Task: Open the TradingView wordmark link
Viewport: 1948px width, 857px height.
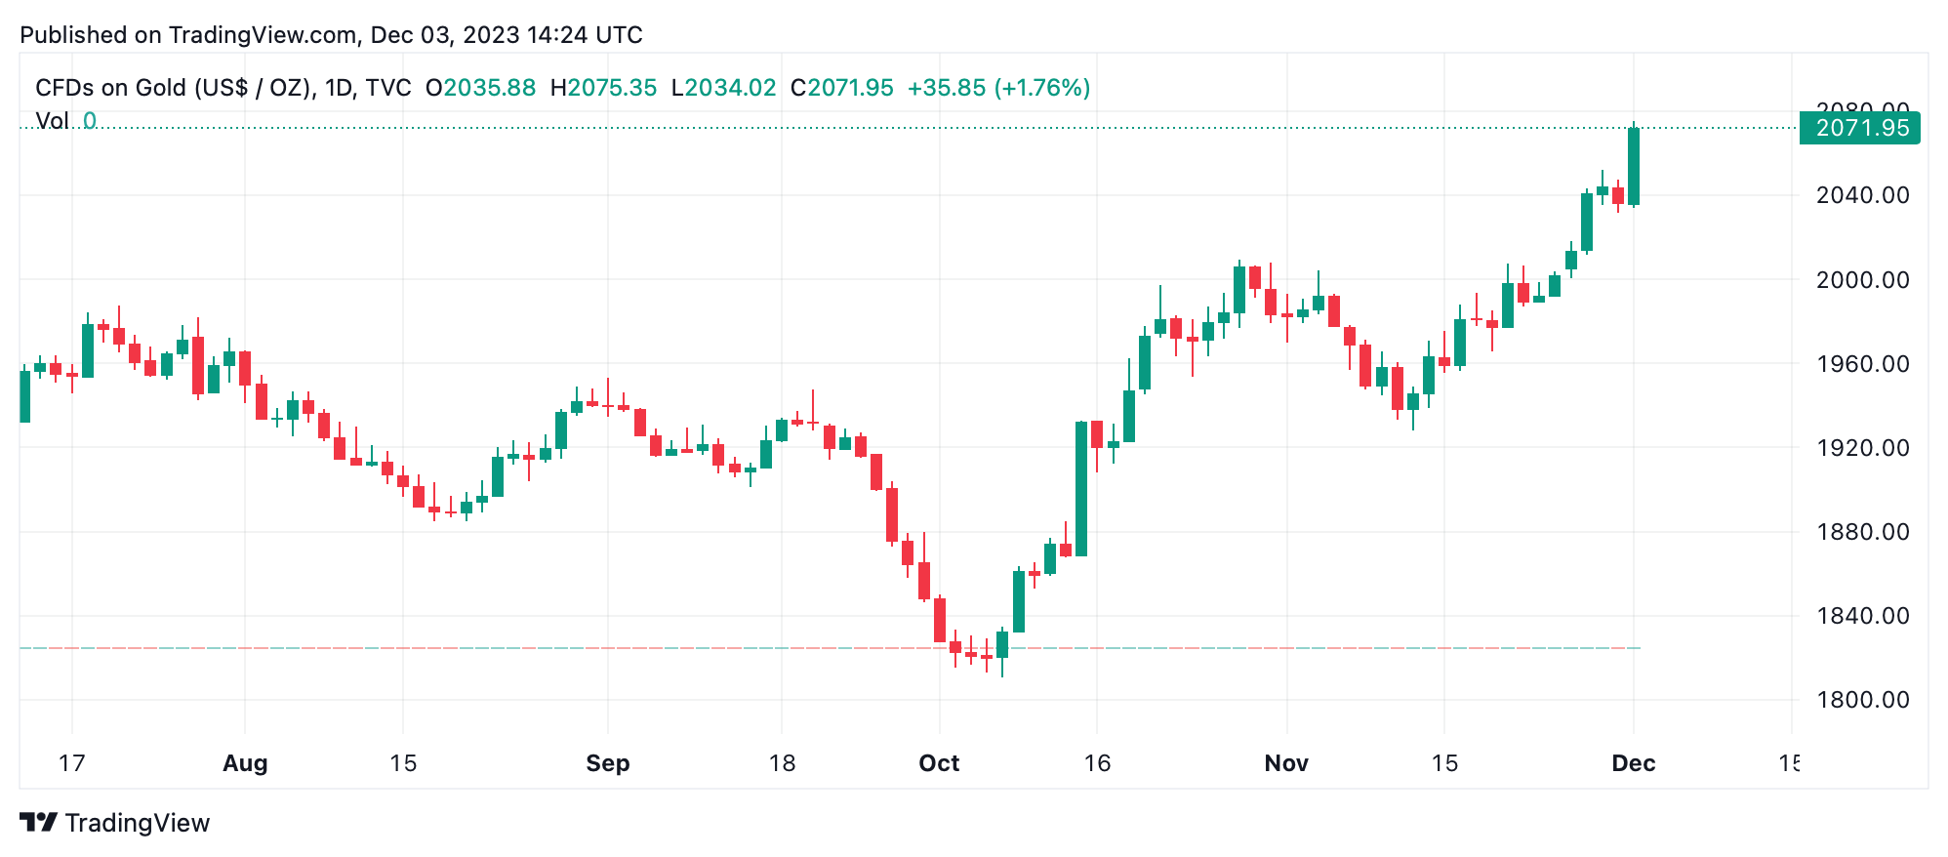Action: [138, 823]
